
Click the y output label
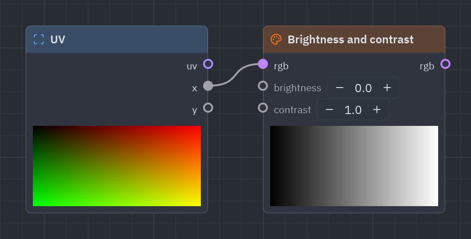(194, 110)
